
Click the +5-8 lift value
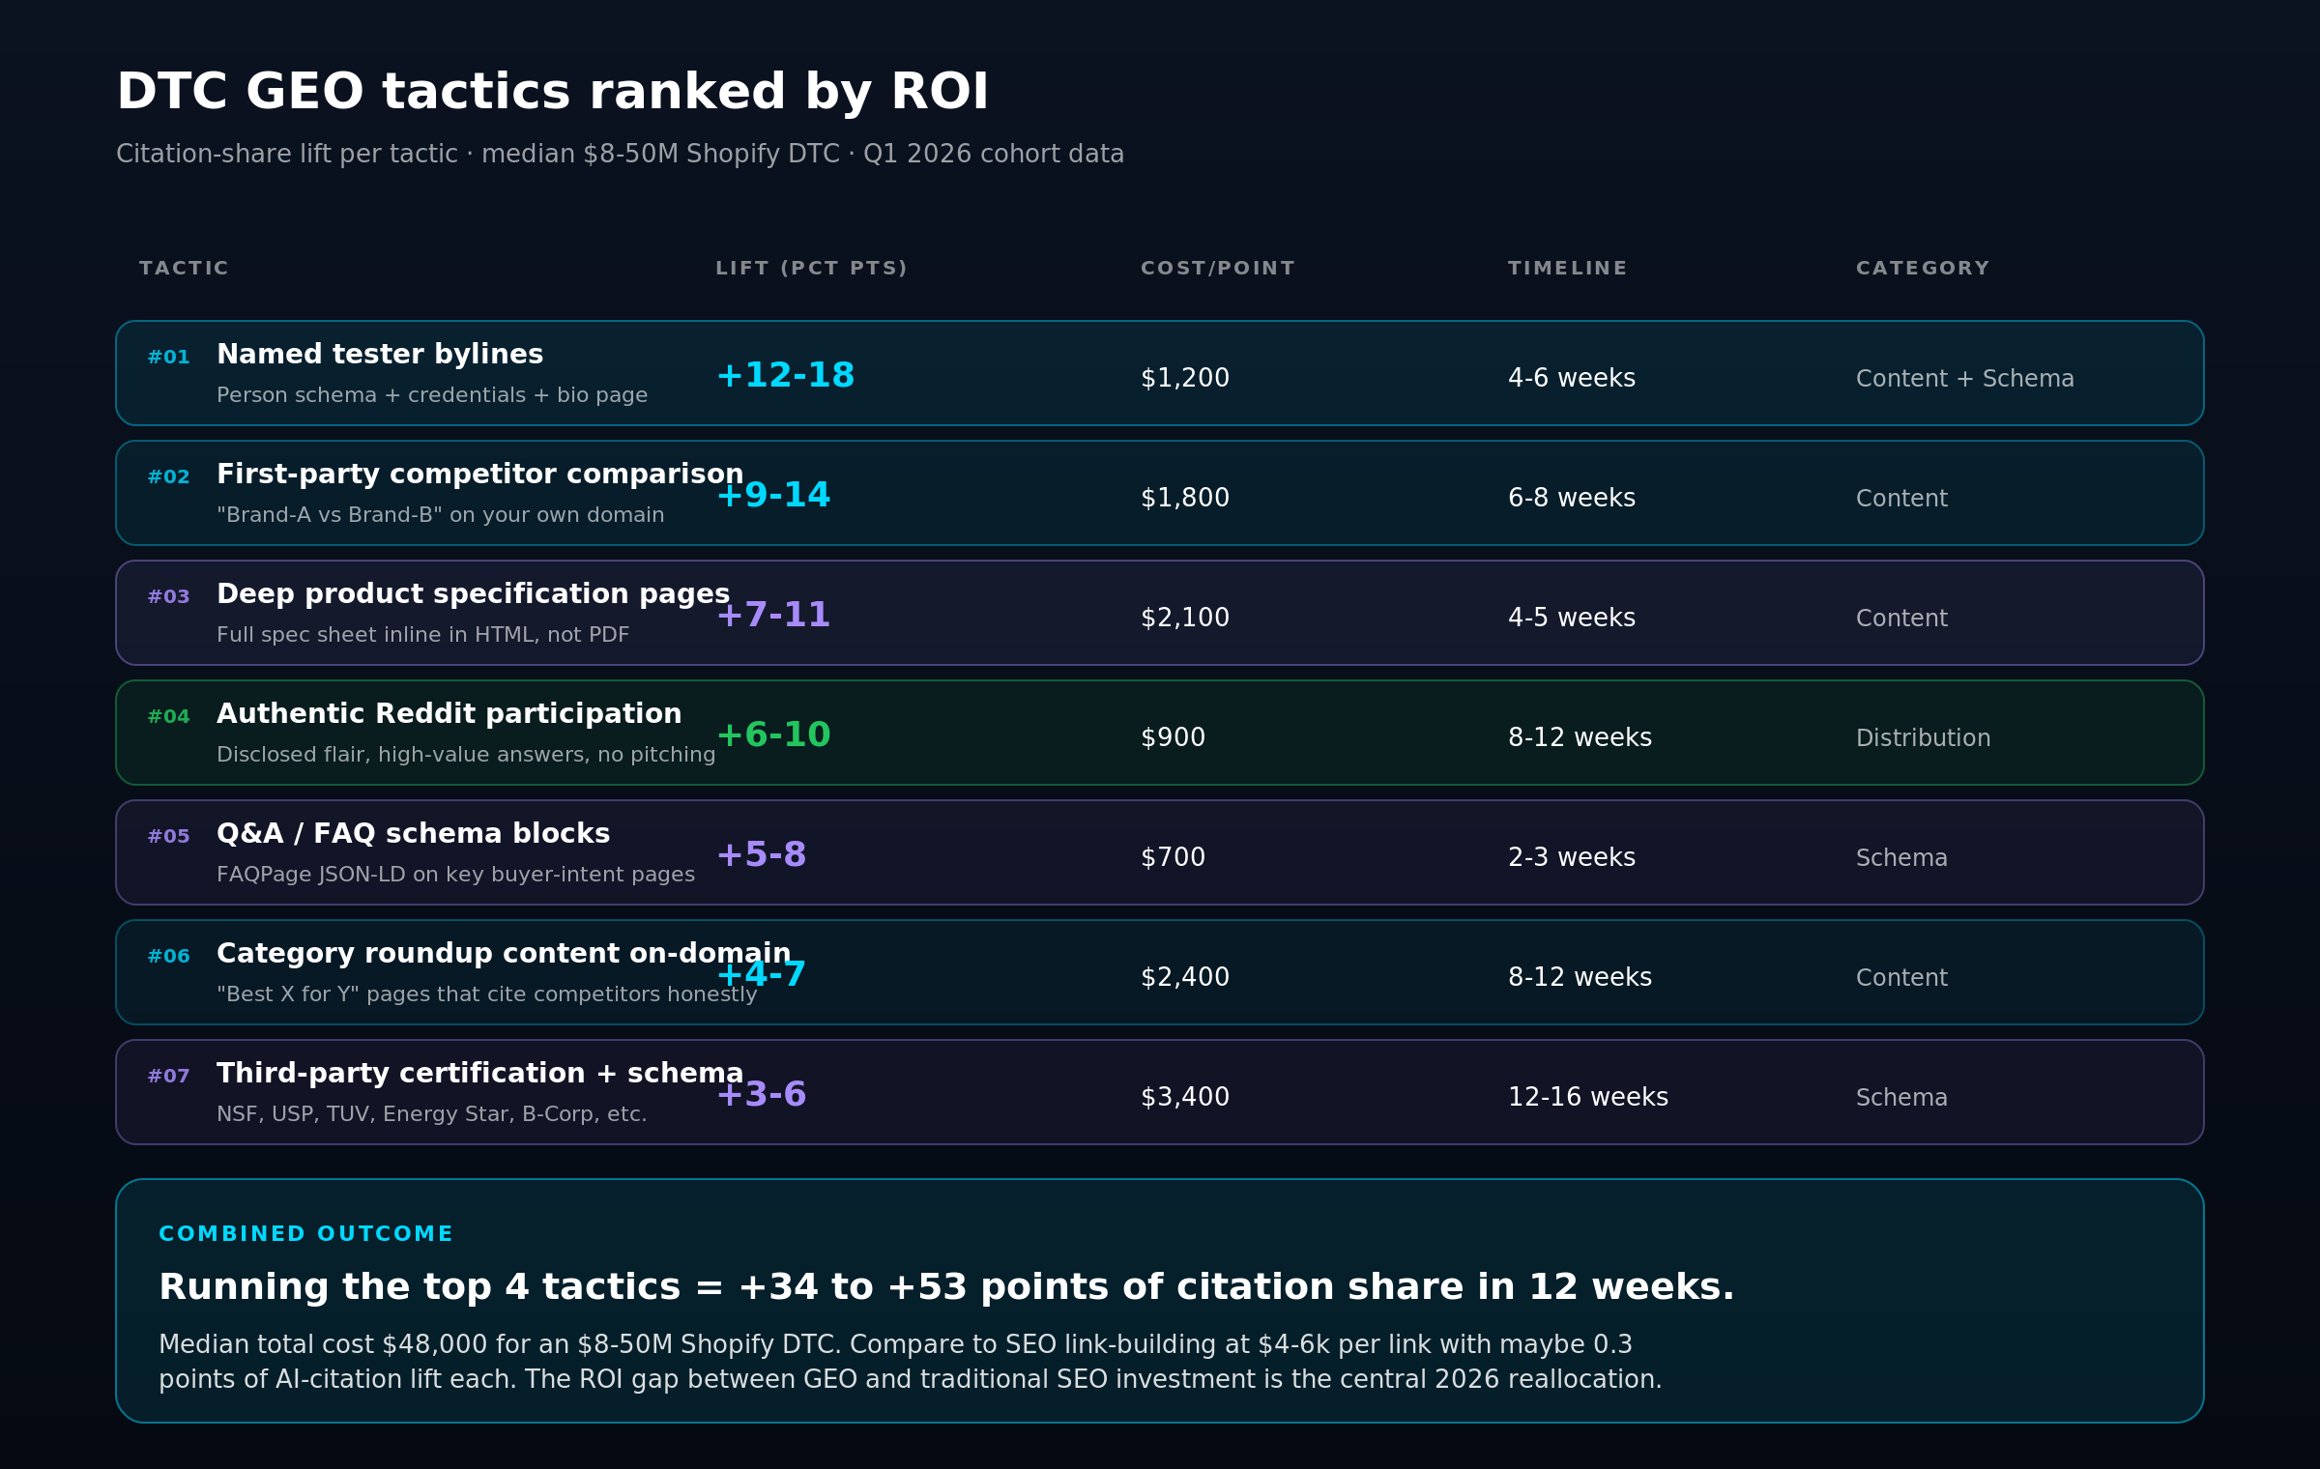(x=762, y=854)
